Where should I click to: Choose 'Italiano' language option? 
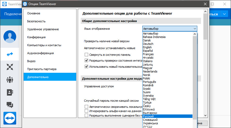tap(168, 61)
